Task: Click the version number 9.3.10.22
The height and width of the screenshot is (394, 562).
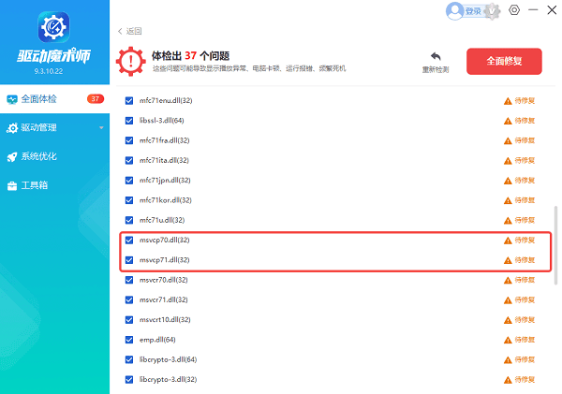Action: coord(49,71)
